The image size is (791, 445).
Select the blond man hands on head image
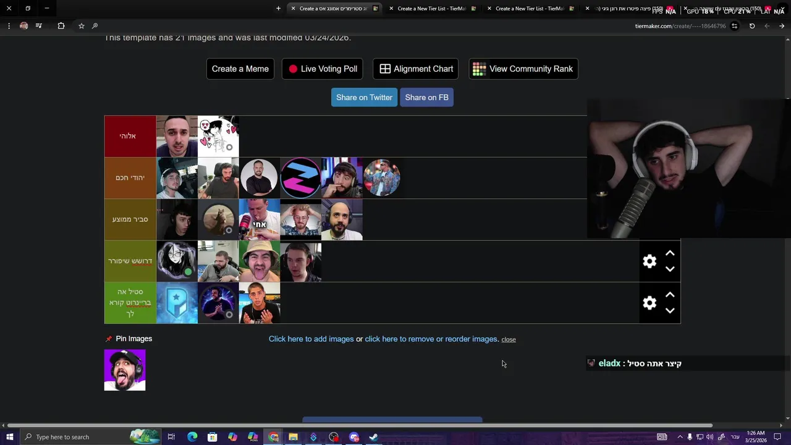[x=300, y=219]
